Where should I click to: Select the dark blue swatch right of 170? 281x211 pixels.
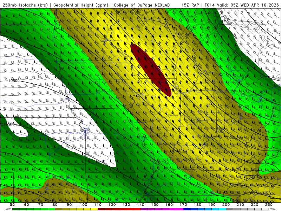(187, 209)
